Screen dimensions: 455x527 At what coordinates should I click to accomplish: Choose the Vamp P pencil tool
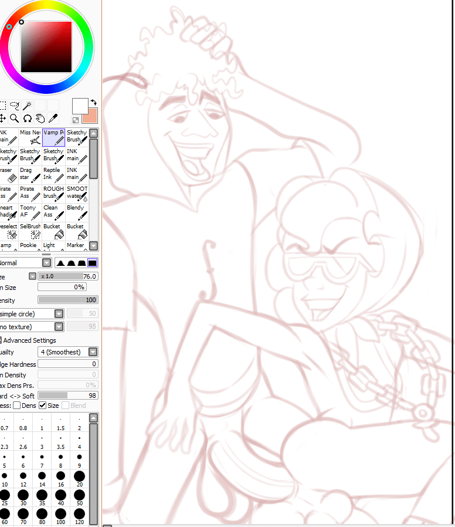[x=54, y=137]
